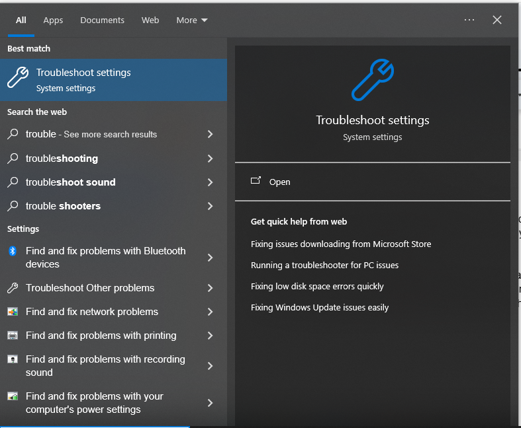The image size is (521, 428).
Task: Switch to the Documents tab
Action: click(x=103, y=20)
